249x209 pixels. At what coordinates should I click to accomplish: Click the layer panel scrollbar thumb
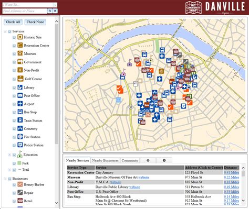coord(57,84)
